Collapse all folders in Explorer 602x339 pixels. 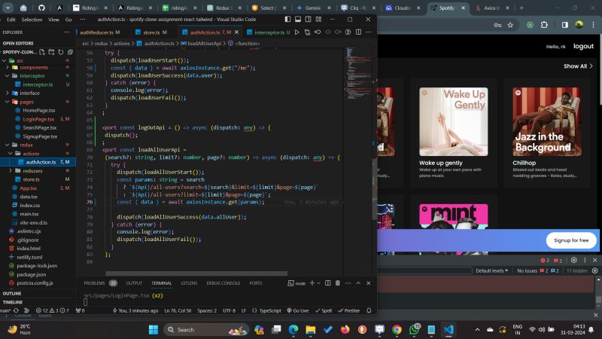[x=70, y=52]
